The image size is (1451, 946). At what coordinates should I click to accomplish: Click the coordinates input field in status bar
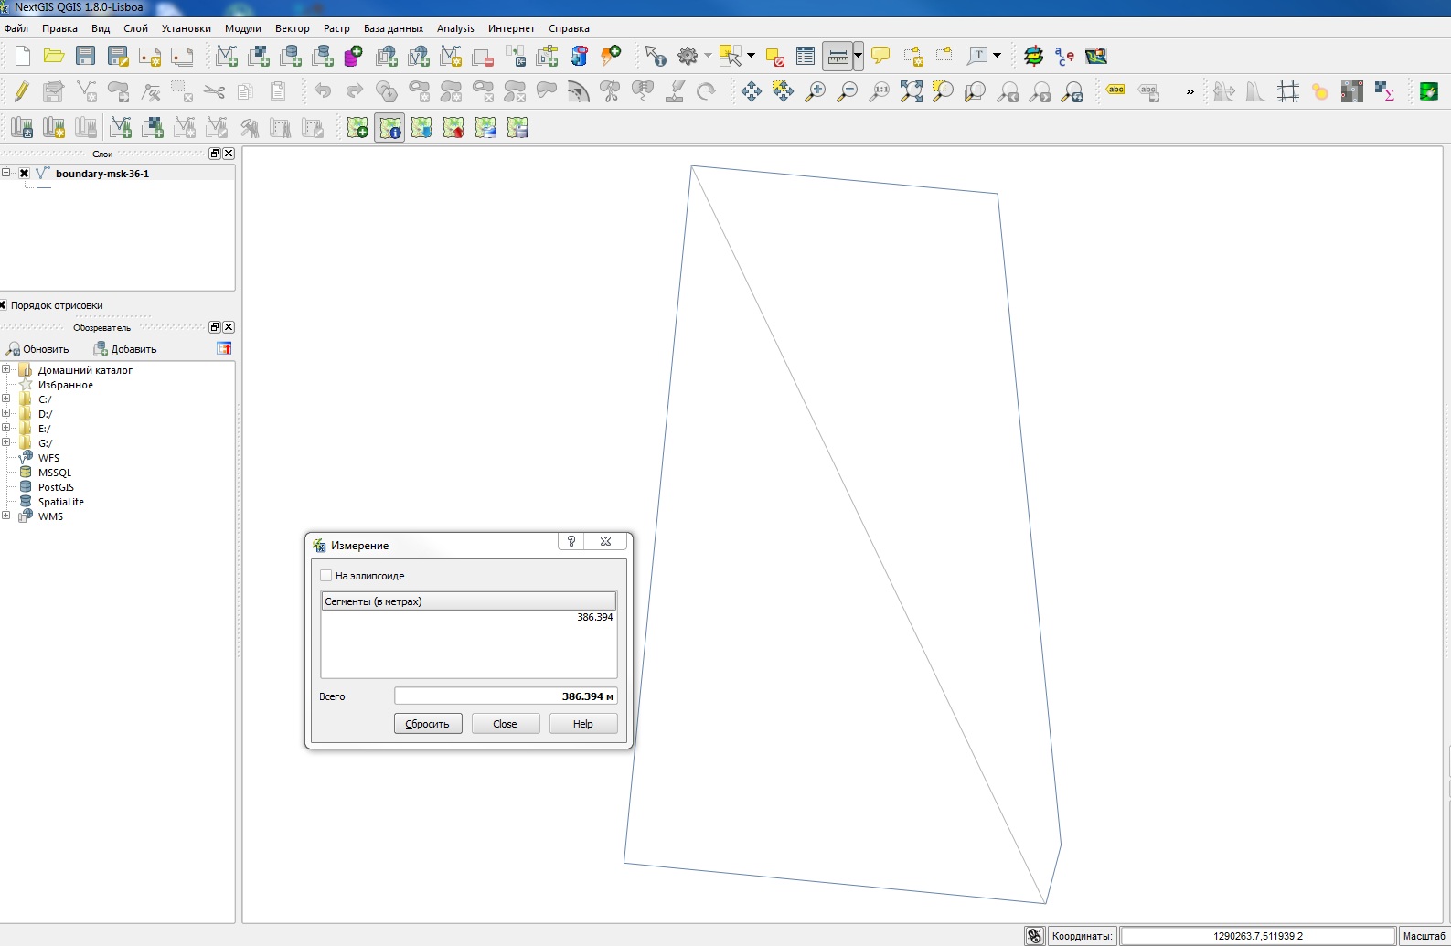(x=1257, y=936)
